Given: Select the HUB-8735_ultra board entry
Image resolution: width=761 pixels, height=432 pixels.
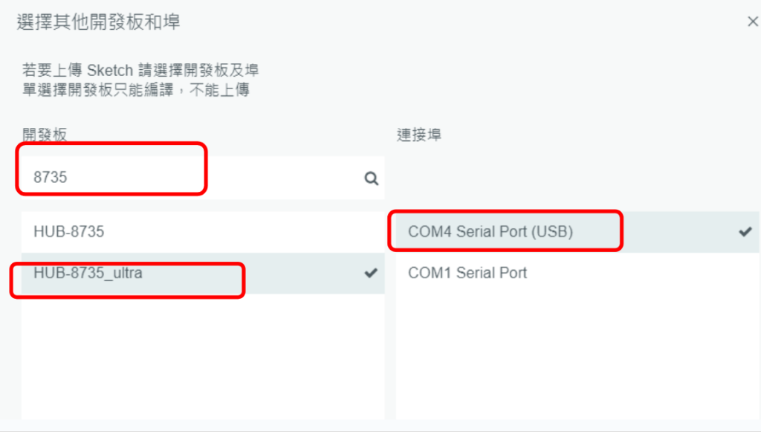Looking at the screenshot, I should [x=203, y=274].
